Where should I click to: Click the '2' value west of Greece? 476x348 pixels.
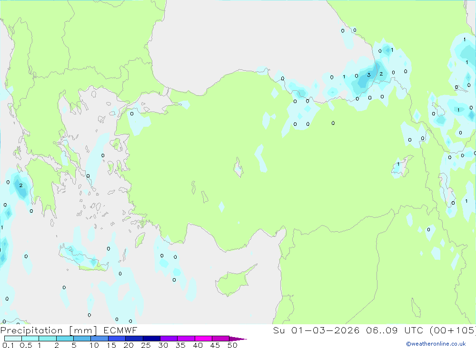pos(20,185)
